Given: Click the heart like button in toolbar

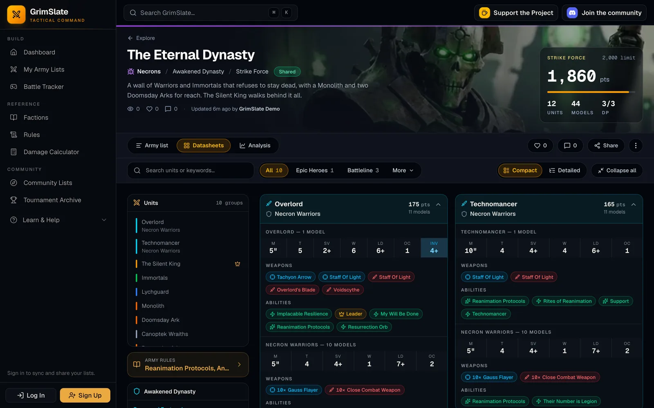Looking at the screenshot, I should (x=540, y=146).
